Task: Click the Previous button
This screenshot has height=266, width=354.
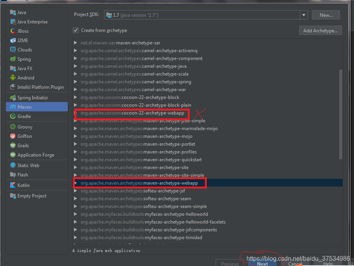Action: [x=230, y=263]
